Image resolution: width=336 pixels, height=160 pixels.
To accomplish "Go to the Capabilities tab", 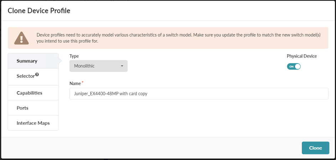I will click(x=29, y=93).
